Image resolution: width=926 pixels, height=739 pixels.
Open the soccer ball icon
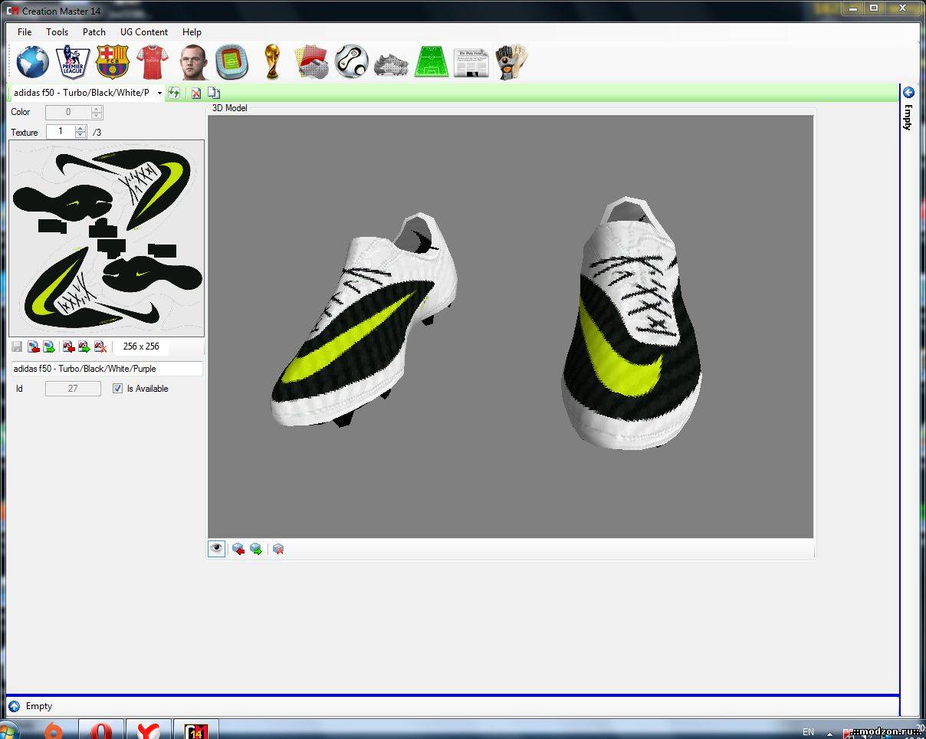click(351, 62)
